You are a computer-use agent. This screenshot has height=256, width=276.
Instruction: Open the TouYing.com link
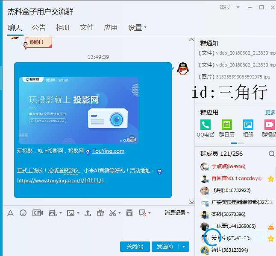[108, 151]
